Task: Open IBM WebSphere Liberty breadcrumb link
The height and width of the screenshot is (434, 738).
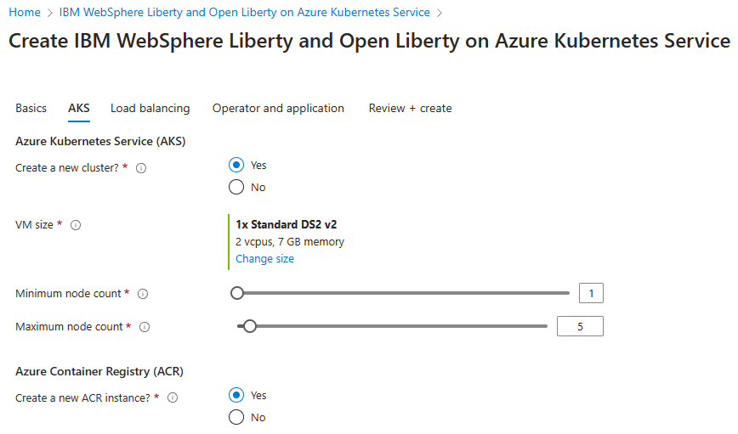Action: (245, 13)
